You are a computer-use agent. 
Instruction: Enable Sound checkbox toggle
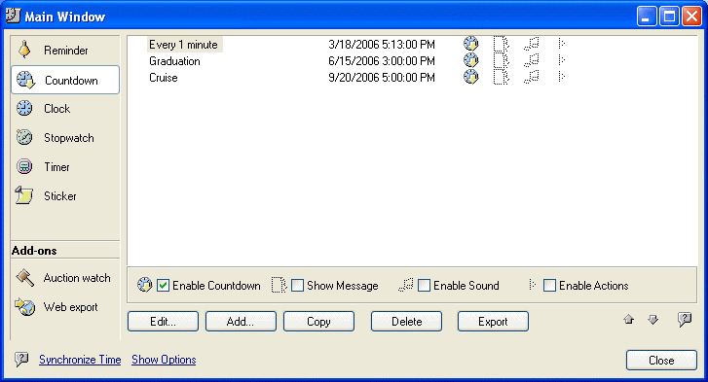click(x=424, y=285)
